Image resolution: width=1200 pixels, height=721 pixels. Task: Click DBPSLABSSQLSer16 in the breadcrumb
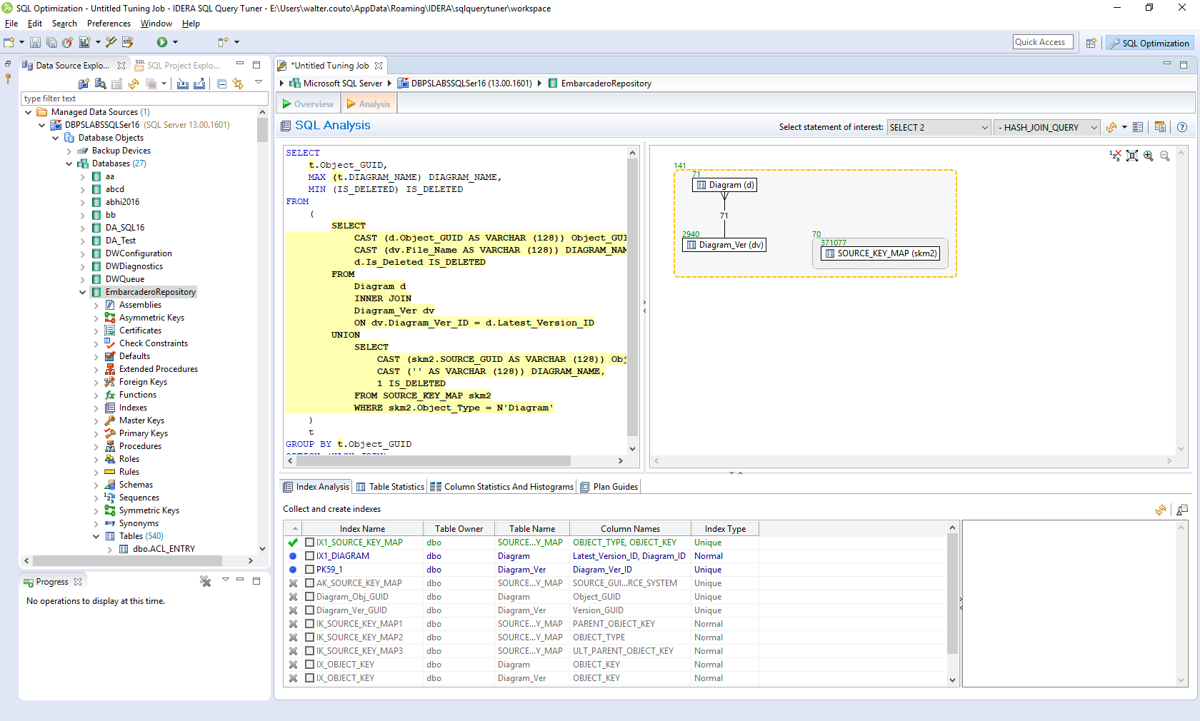[464, 84]
